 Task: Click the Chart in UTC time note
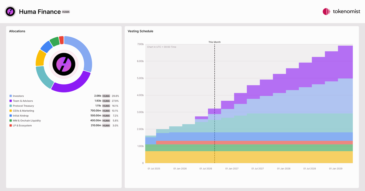pos(162,47)
